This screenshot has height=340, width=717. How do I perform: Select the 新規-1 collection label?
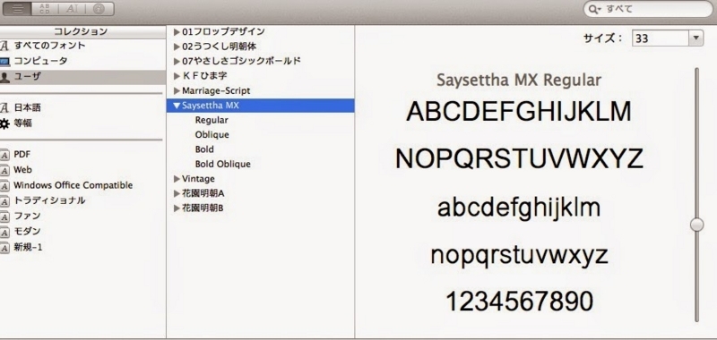[28, 247]
